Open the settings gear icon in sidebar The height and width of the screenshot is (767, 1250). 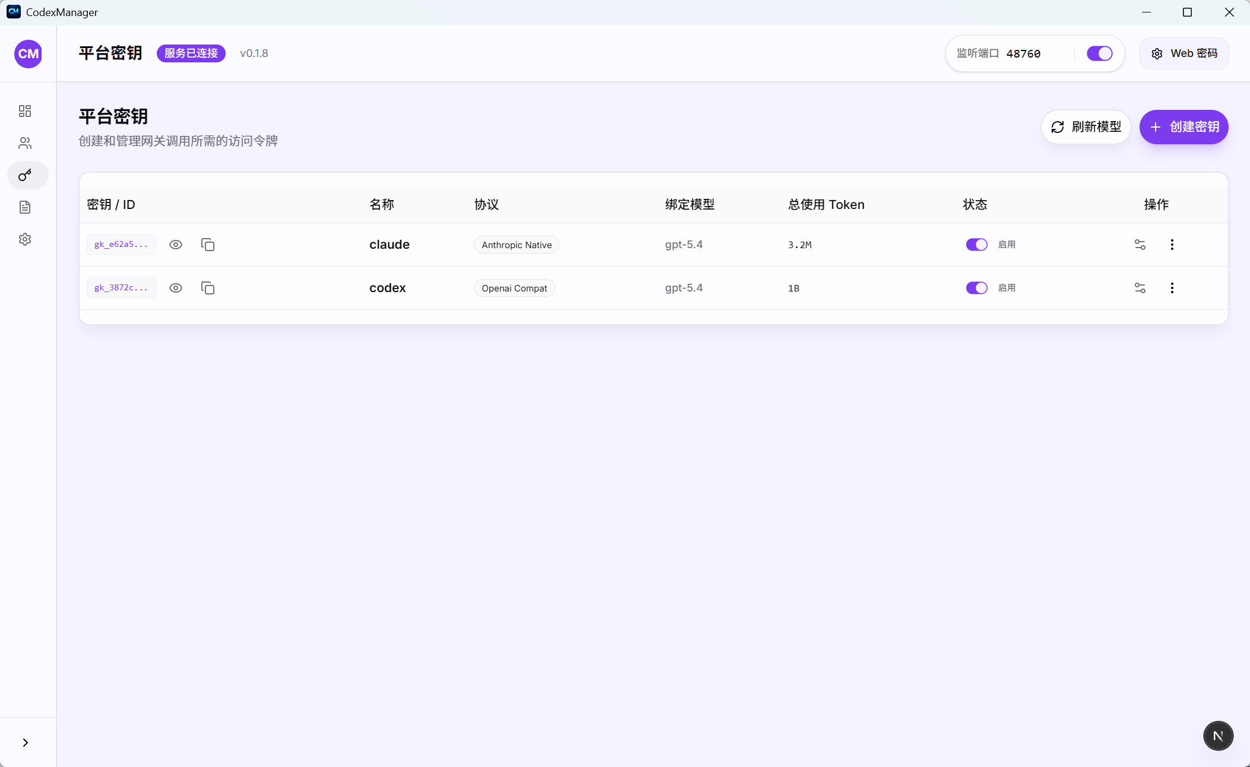(25, 239)
